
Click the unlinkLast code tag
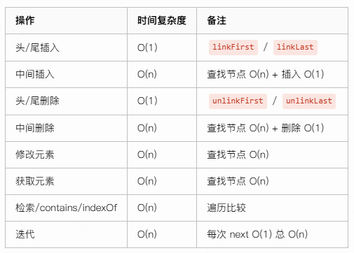(309, 101)
